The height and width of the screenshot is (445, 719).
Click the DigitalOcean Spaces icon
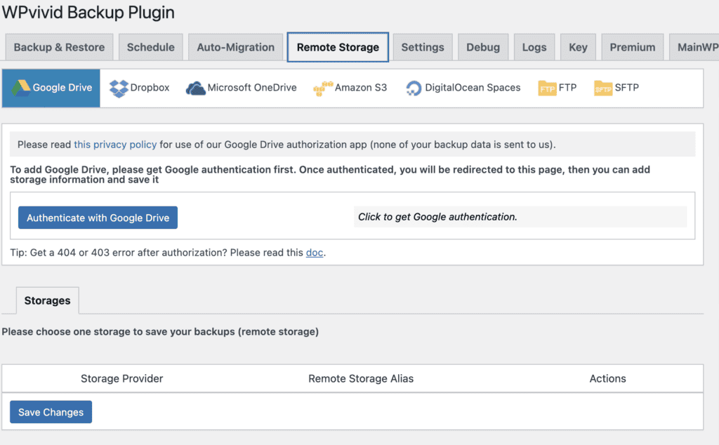[414, 88]
